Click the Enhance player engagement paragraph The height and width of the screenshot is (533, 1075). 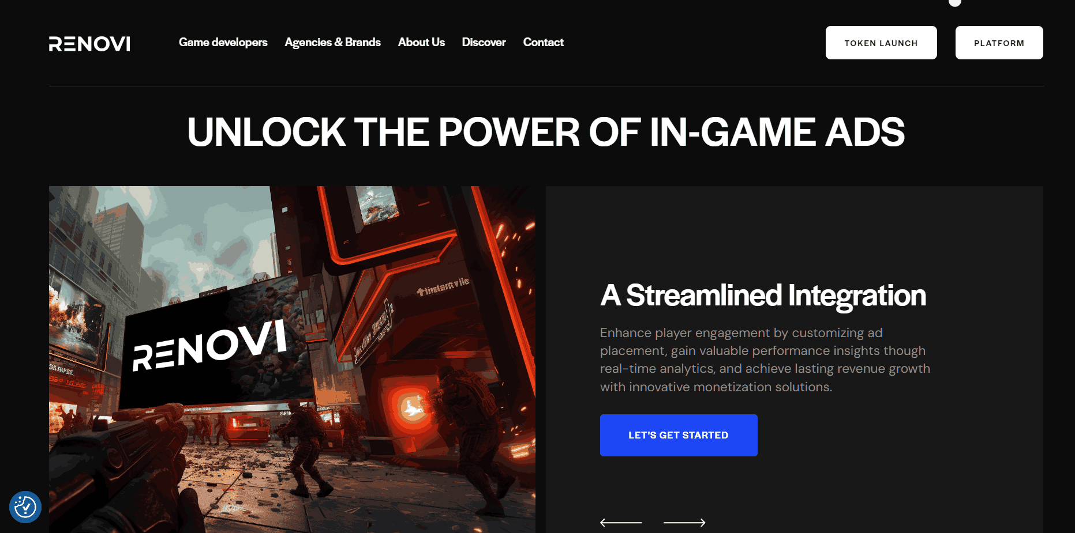tap(765, 360)
